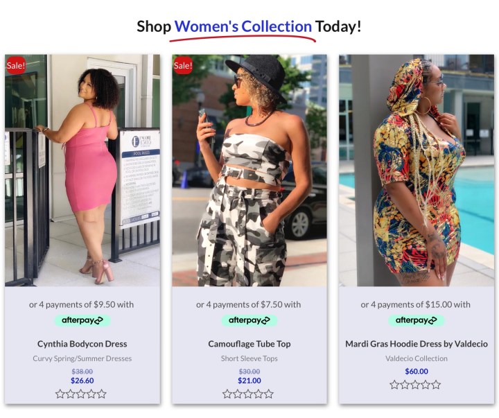Browse the Curvy Spring/Summer Dresses category
Image resolution: width=499 pixels, height=418 pixels.
coord(82,358)
